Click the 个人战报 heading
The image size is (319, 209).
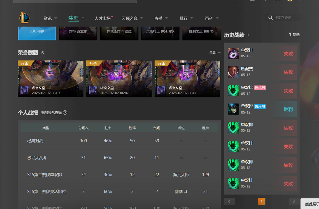pyautogui.click(x=28, y=113)
